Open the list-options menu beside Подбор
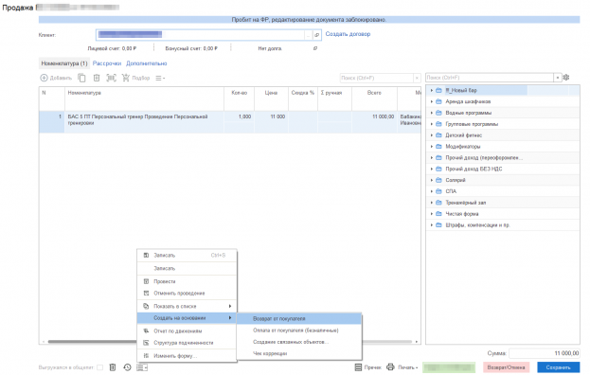The width and height of the screenshot is (590, 375). [160, 79]
